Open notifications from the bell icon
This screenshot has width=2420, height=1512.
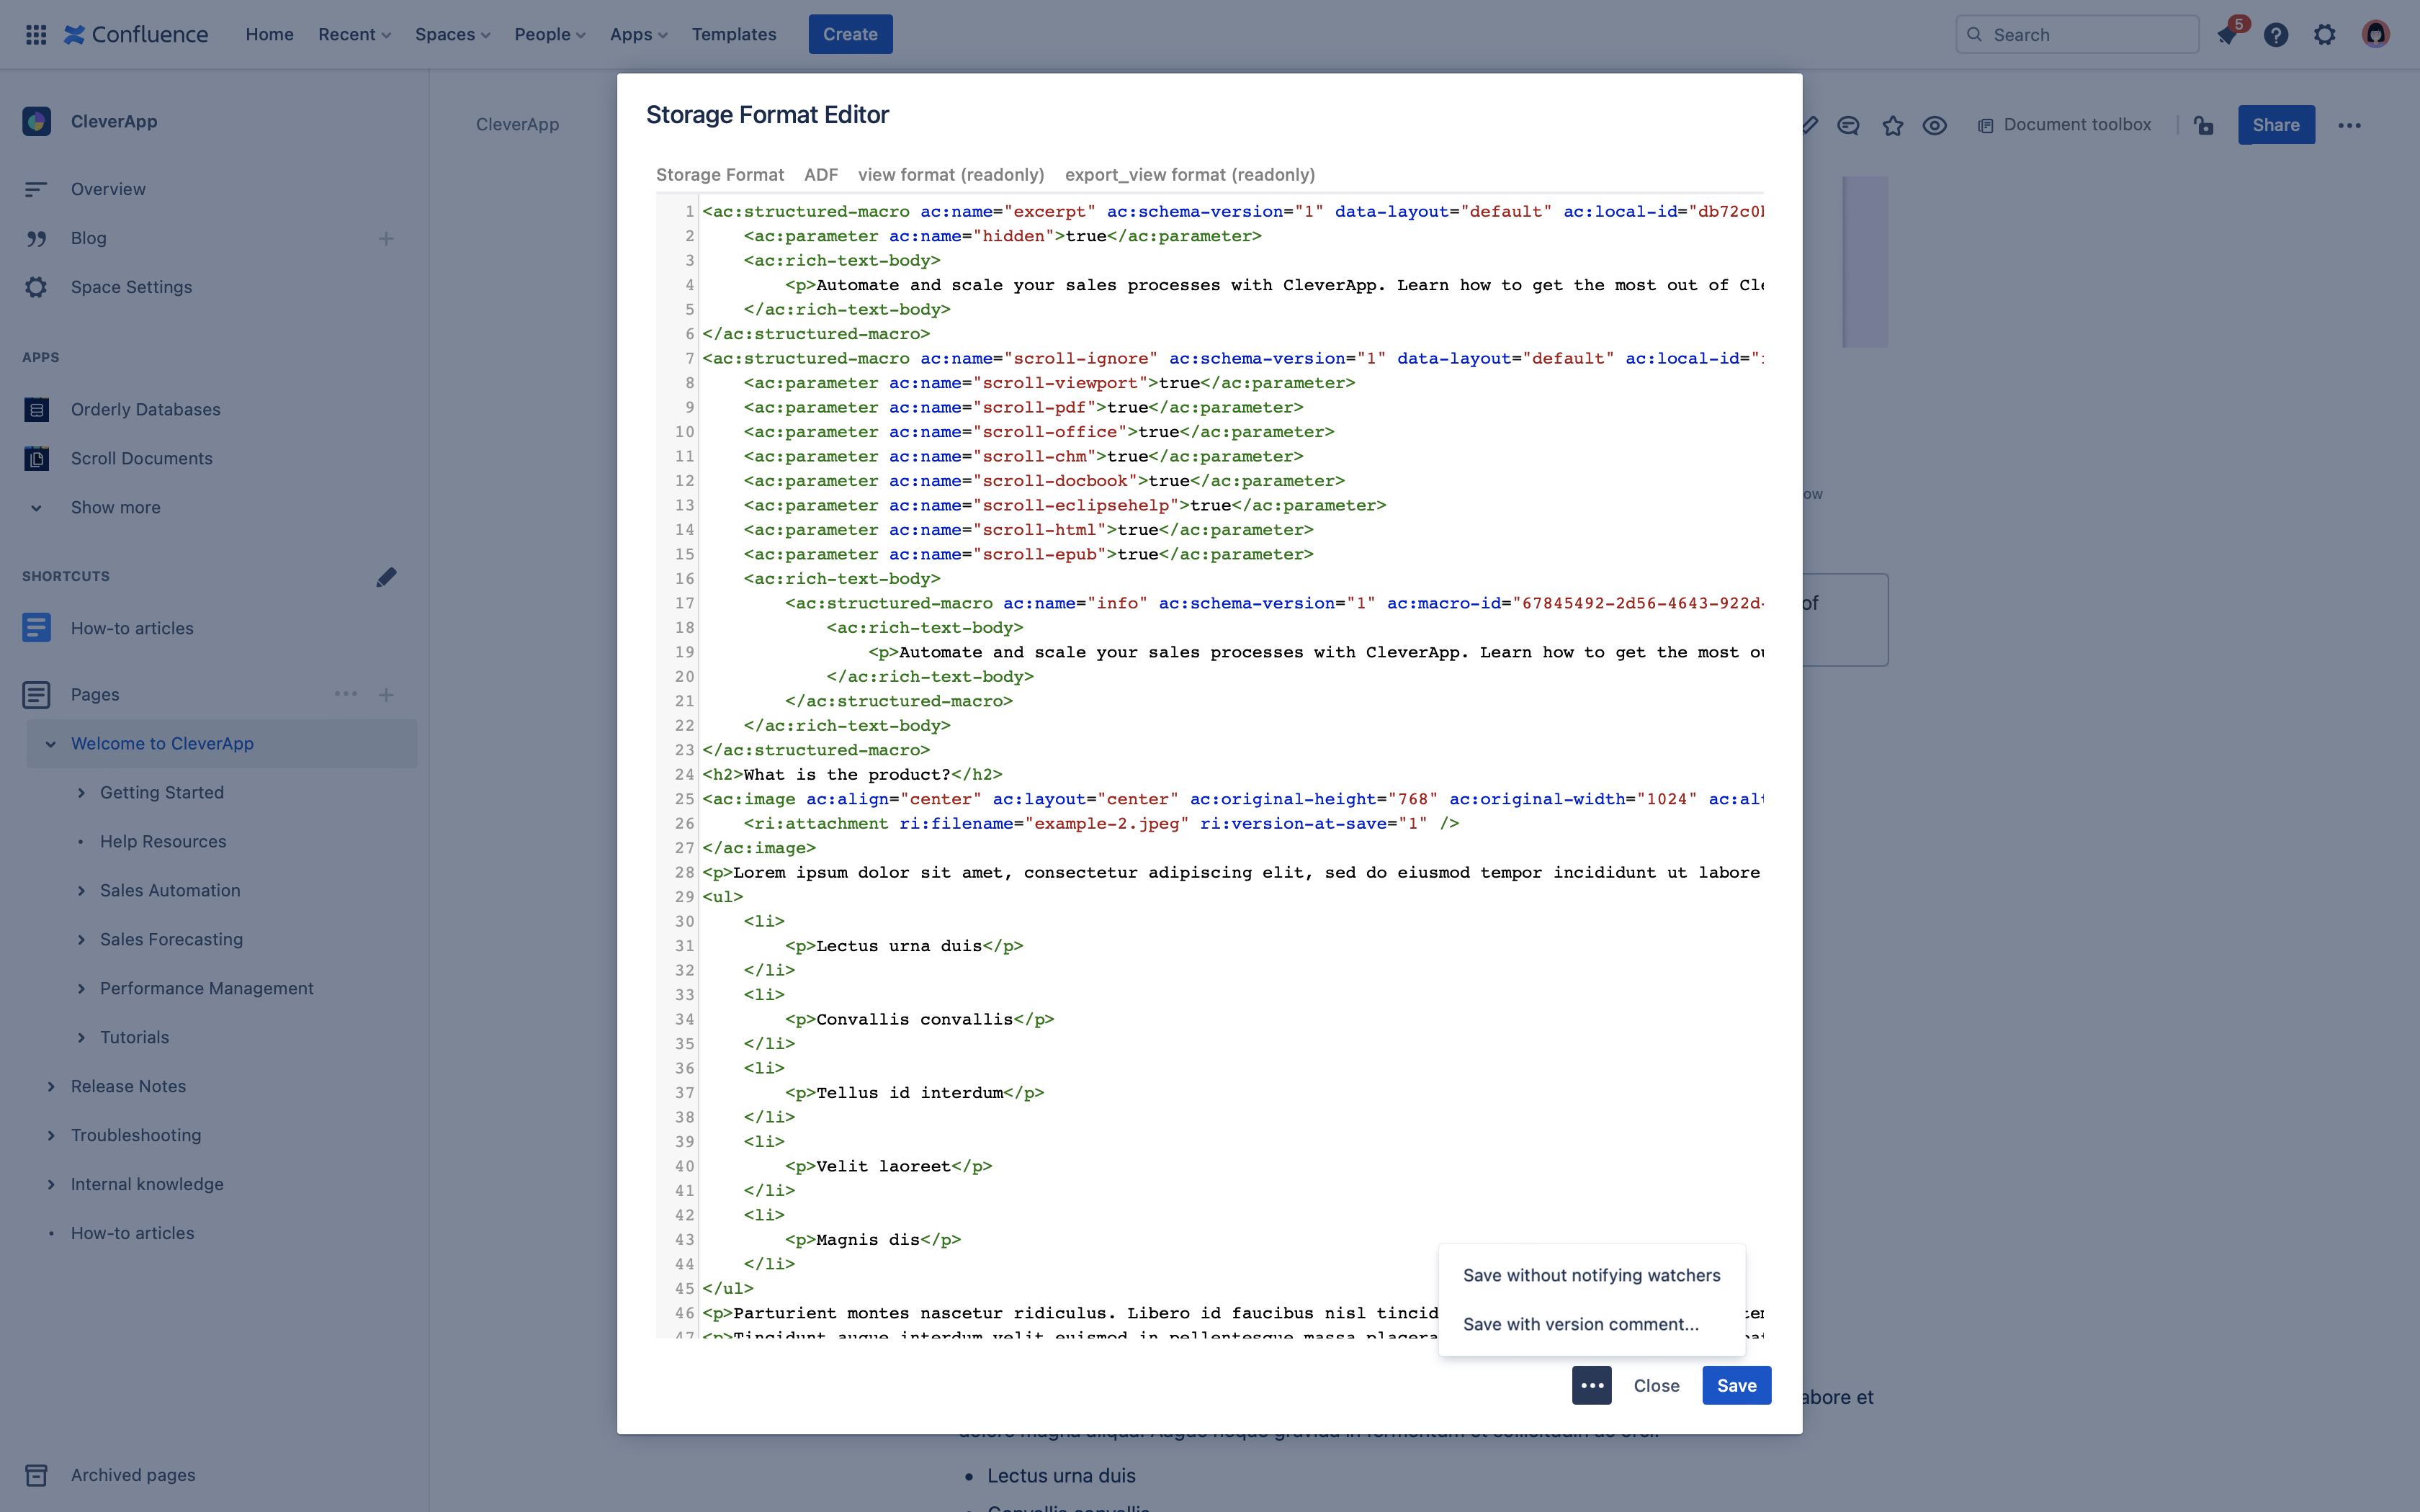(x=2227, y=33)
